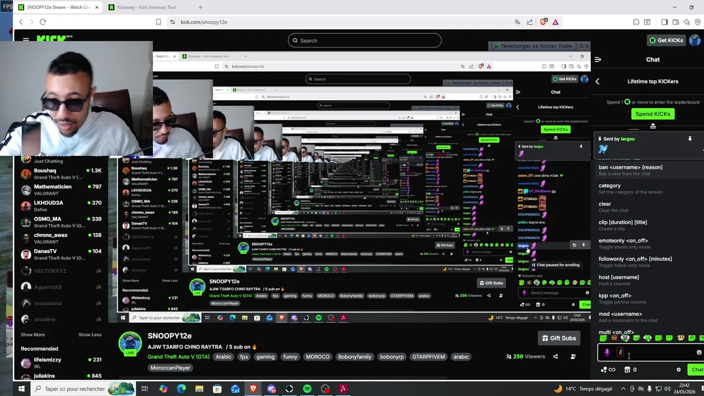704x396 pixels.
Task: Open Brave browser from the taskbar
Action: (x=253, y=389)
